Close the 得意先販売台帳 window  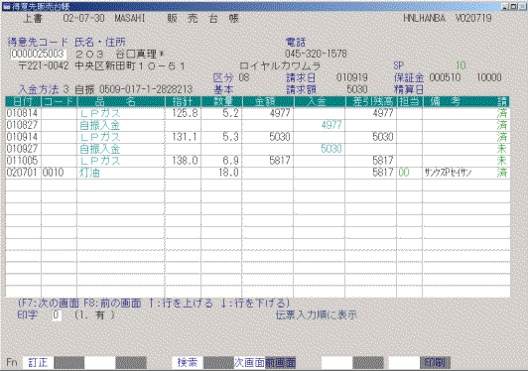tap(522, 6)
